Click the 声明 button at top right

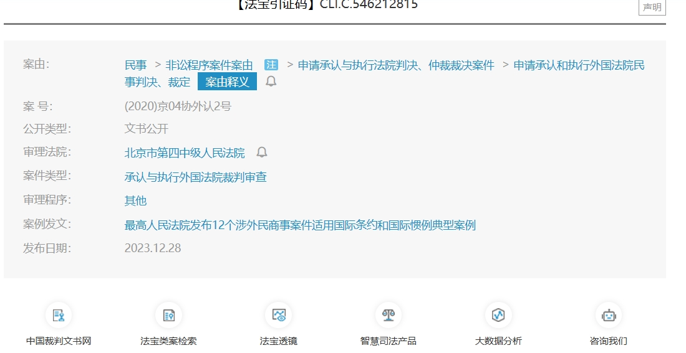(x=652, y=7)
